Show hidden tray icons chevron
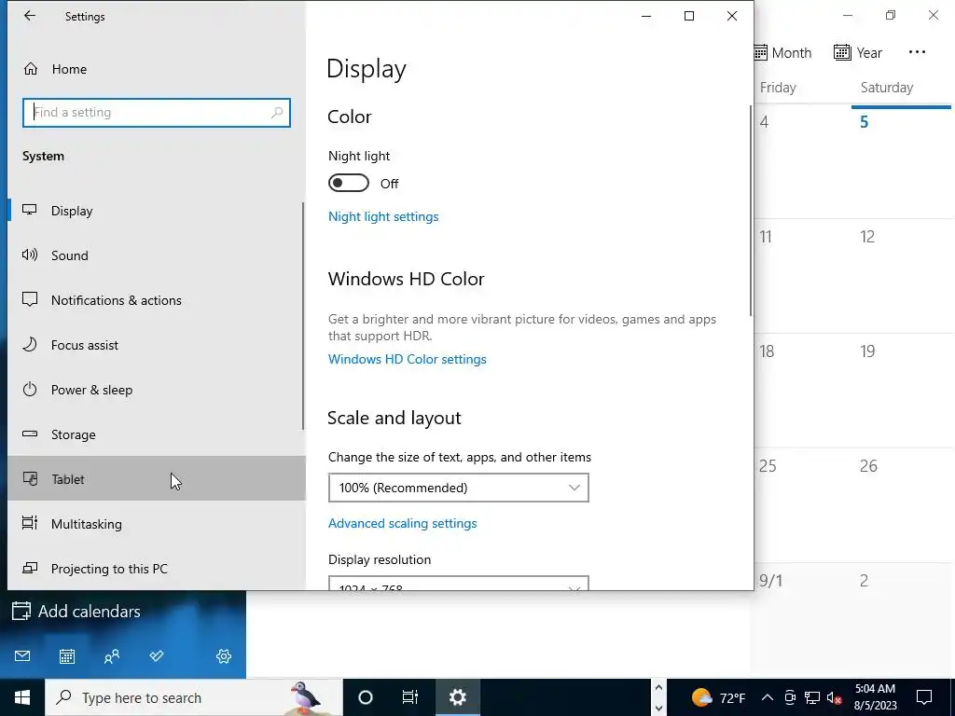 click(768, 697)
